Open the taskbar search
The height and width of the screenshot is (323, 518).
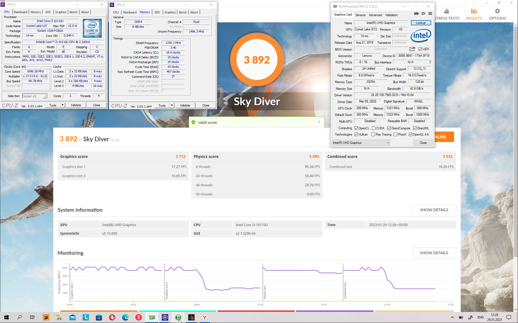[x=19, y=317]
